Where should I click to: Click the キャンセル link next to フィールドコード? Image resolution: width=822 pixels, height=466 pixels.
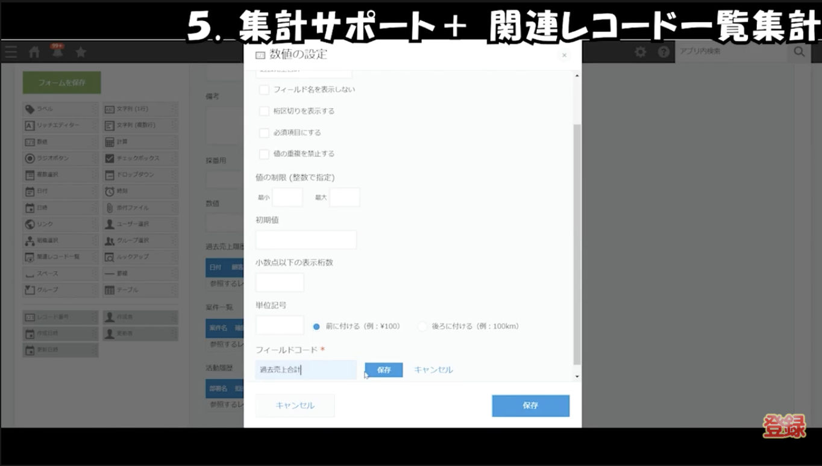(x=433, y=370)
